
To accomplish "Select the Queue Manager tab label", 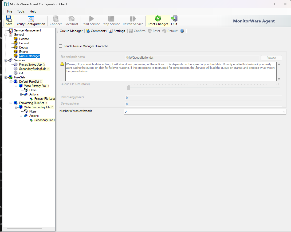I will click(71, 31).
